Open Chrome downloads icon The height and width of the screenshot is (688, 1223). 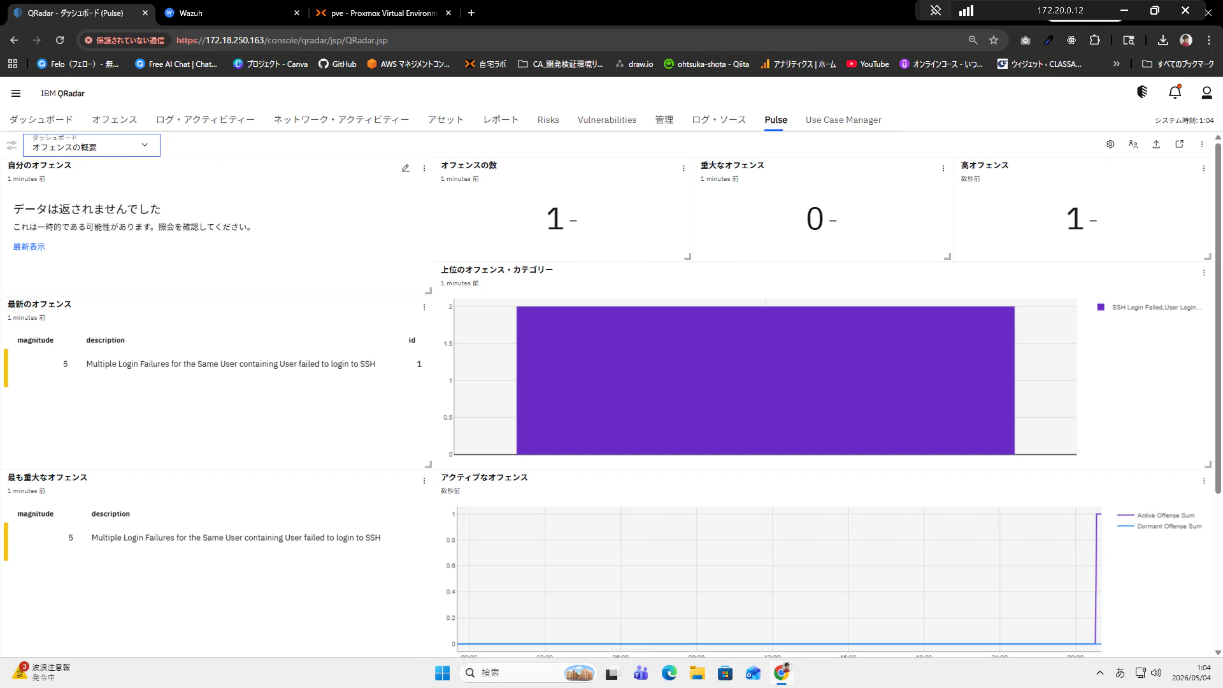click(x=1162, y=40)
